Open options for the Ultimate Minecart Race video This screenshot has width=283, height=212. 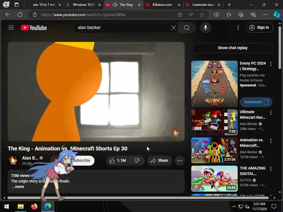[271, 113]
